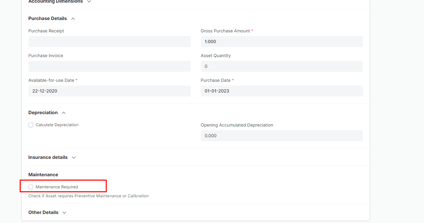Click the Maintenance Required label text

click(x=57, y=187)
